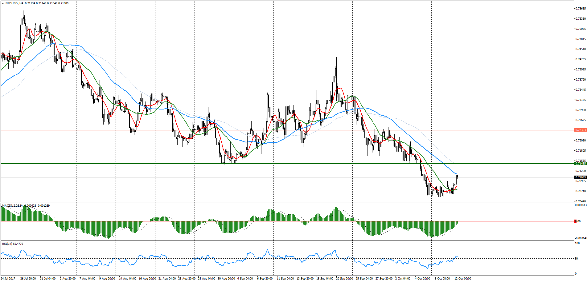587x282 pixels.
Task: Open the chart menu arrow beside NZDUSD
Action: click(3, 3)
